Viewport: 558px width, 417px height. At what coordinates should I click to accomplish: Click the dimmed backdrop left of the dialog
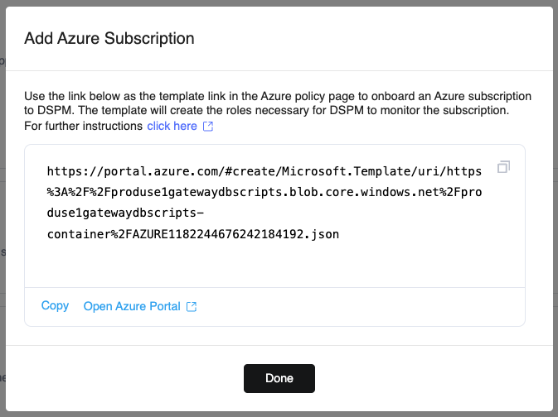point(2,207)
